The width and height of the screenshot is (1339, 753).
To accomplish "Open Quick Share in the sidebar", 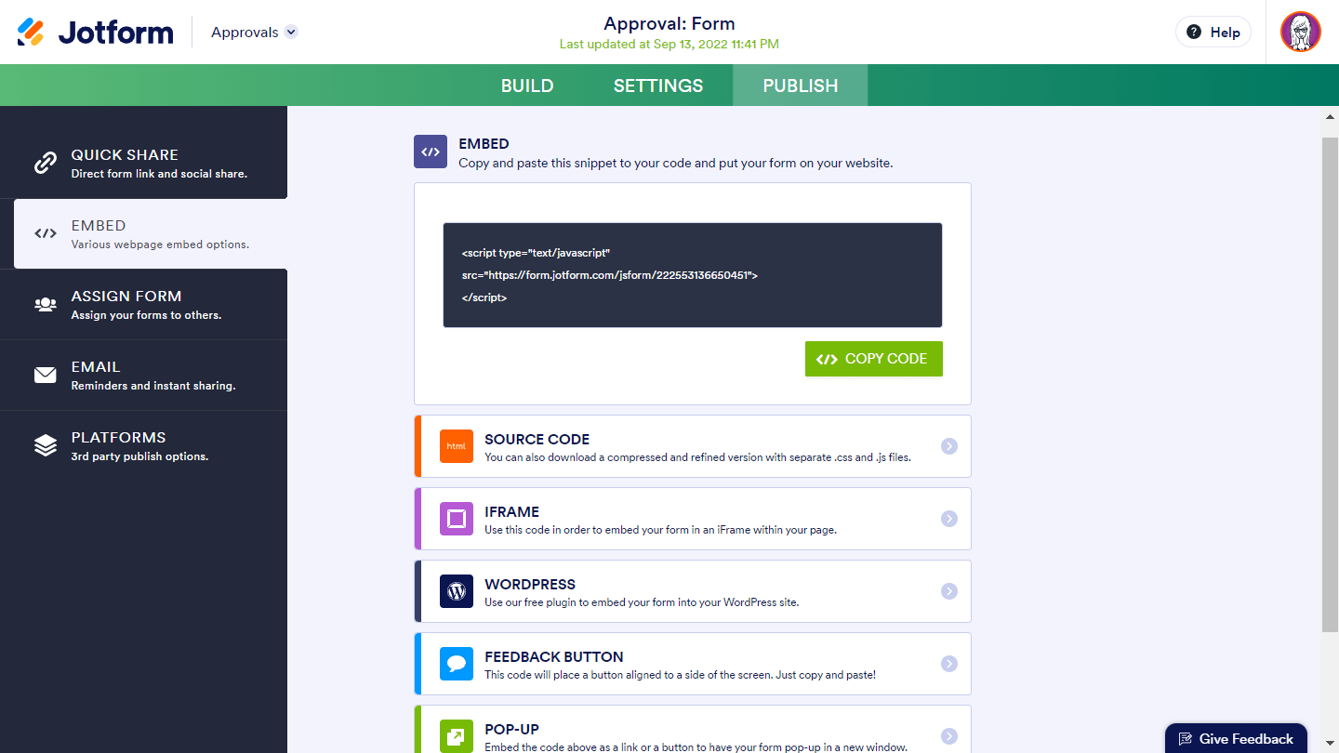I will [x=143, y=163].
